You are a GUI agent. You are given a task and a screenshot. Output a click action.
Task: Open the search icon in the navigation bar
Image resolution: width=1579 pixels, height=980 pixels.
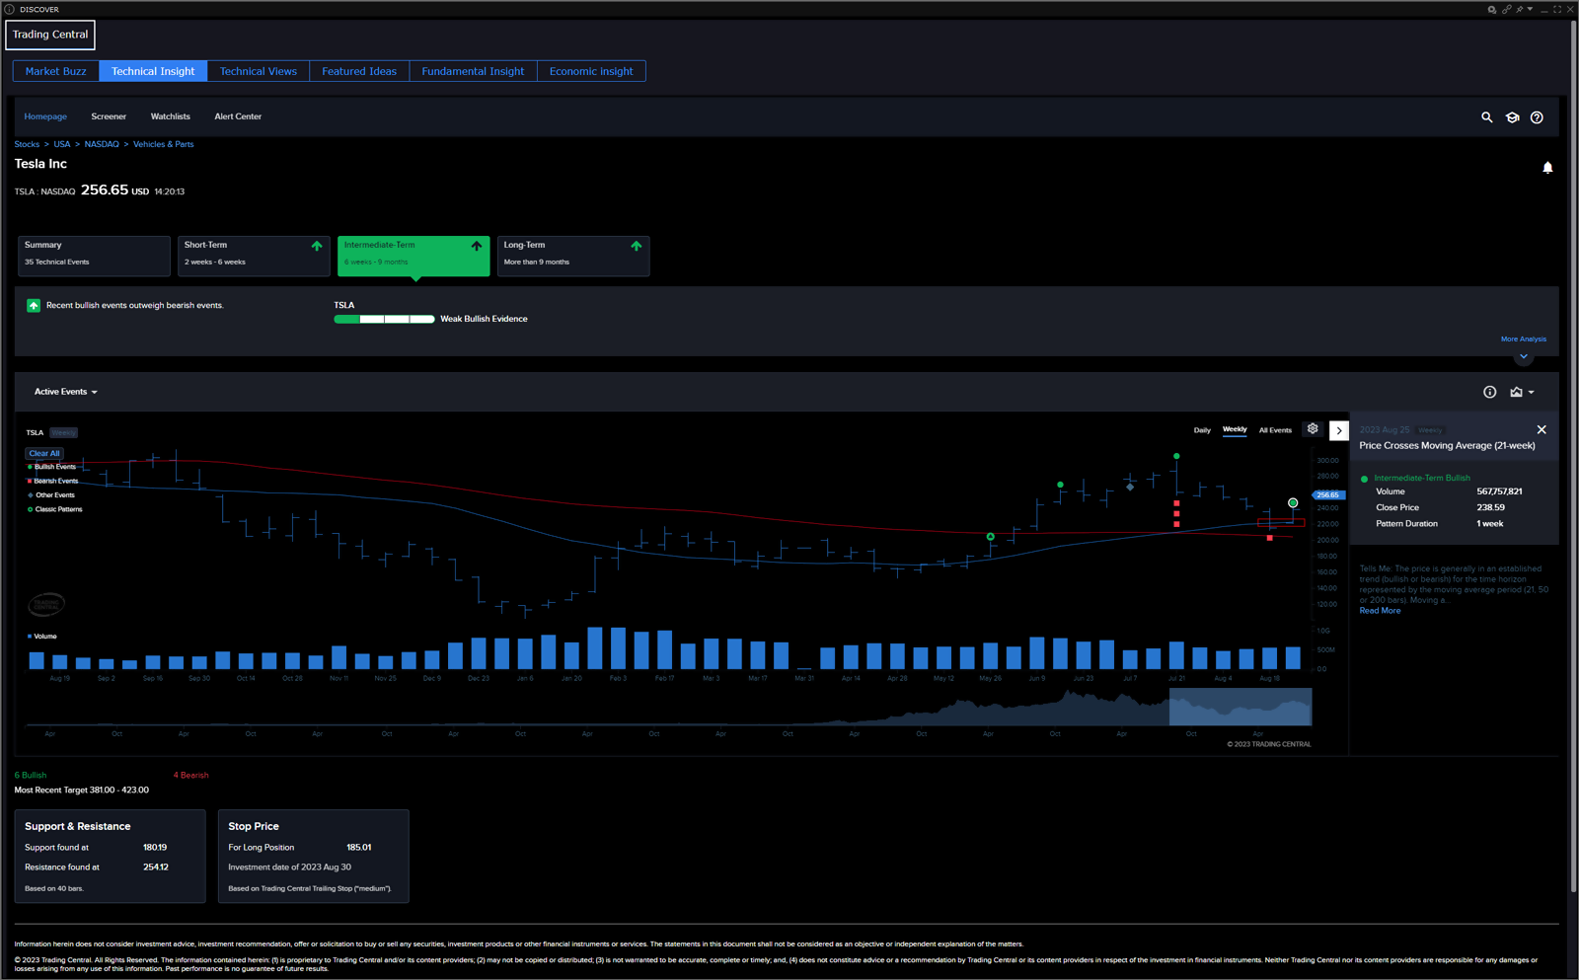point(1487,116)
